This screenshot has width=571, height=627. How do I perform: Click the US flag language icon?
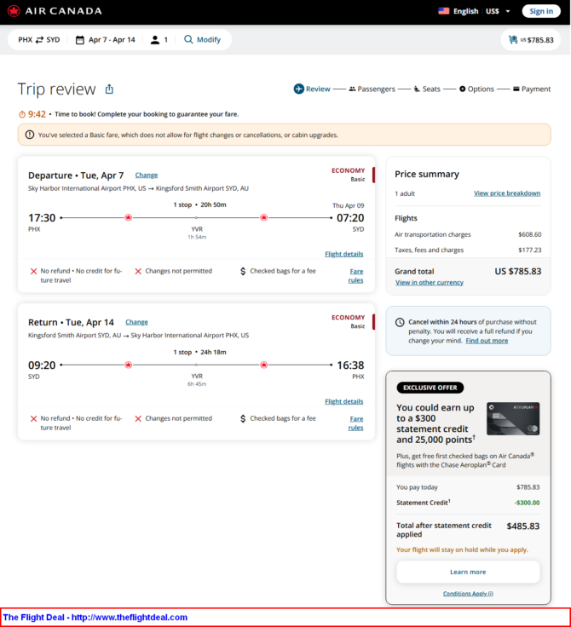tap(443, 11)
